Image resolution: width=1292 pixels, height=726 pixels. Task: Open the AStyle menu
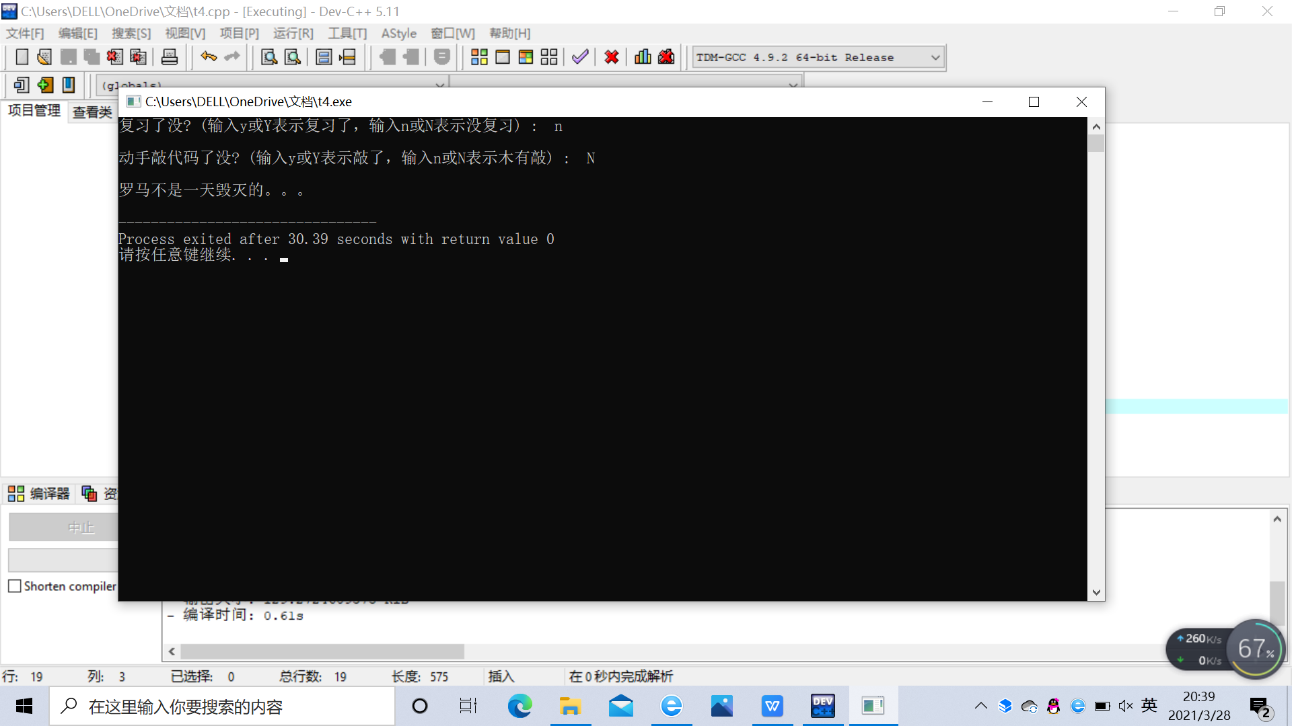pyautogui.click(x=398, y=33)
